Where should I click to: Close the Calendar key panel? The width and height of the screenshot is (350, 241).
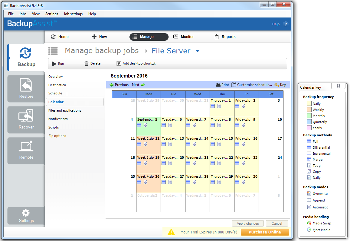(x=339, y=86)
